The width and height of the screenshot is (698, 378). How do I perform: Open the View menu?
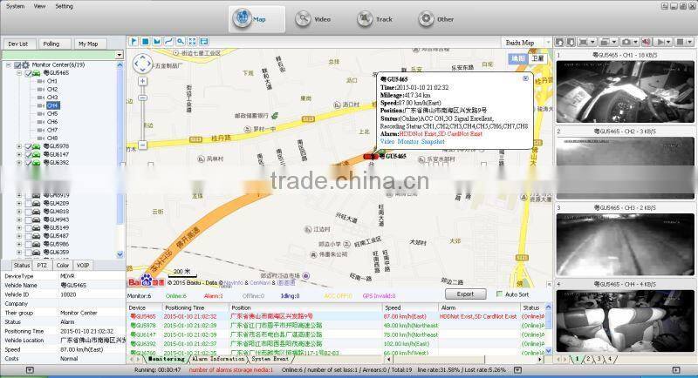39,6
